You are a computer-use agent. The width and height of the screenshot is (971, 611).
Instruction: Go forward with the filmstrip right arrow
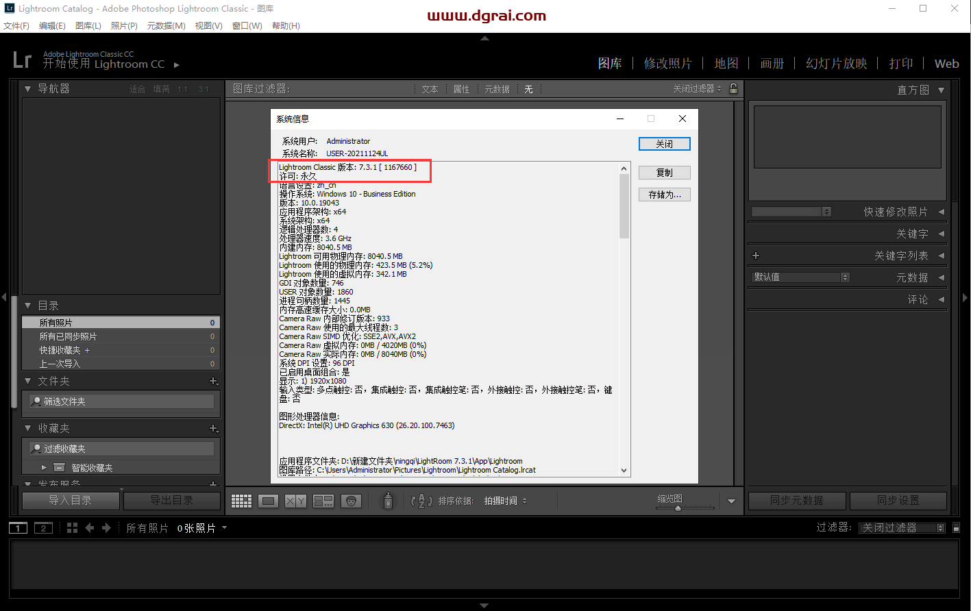pyautogui.click(x=106, y=528)
